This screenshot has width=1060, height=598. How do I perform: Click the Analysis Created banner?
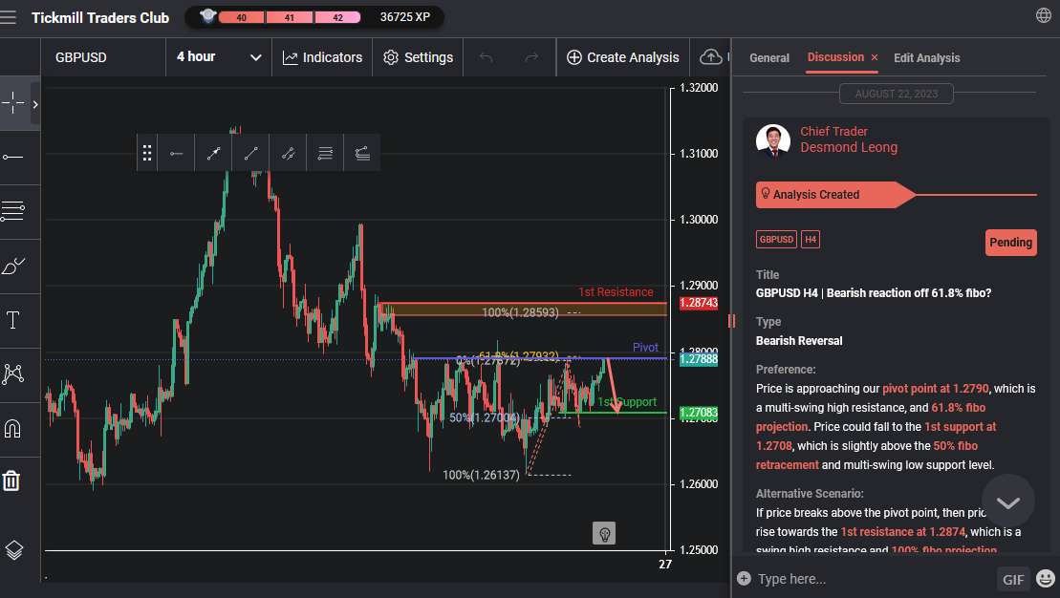coord(835,195)
